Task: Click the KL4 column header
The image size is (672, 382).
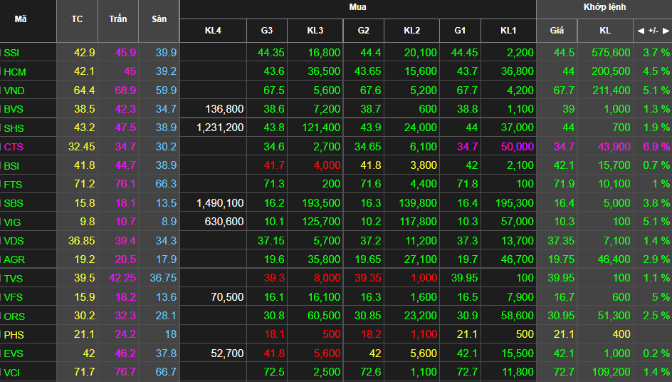Action: 213,31
